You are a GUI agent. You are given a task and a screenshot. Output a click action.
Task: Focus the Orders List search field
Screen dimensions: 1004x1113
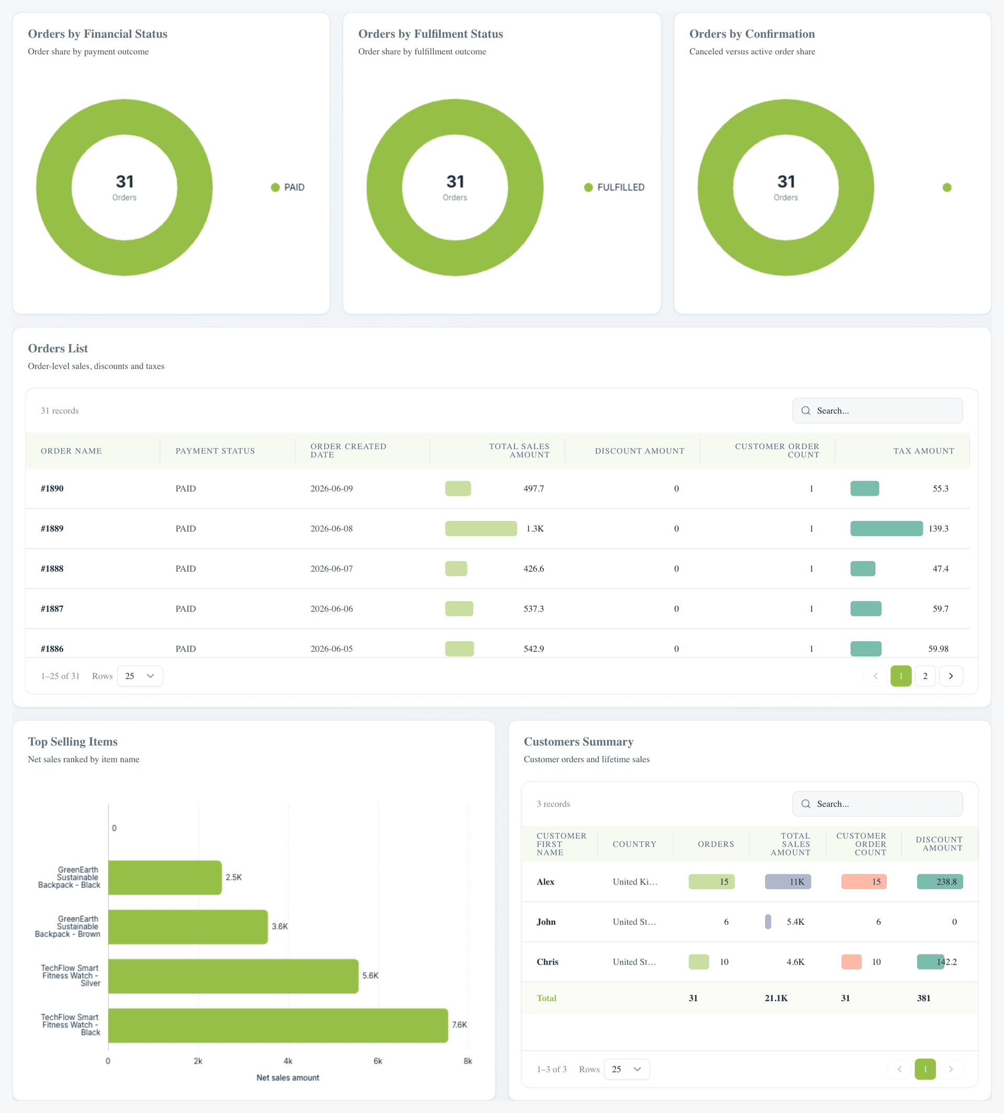click(x=877, y=411)
